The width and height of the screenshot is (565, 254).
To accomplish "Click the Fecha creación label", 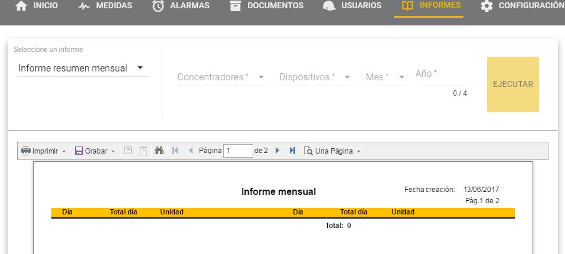I will [x=430, y=190].
